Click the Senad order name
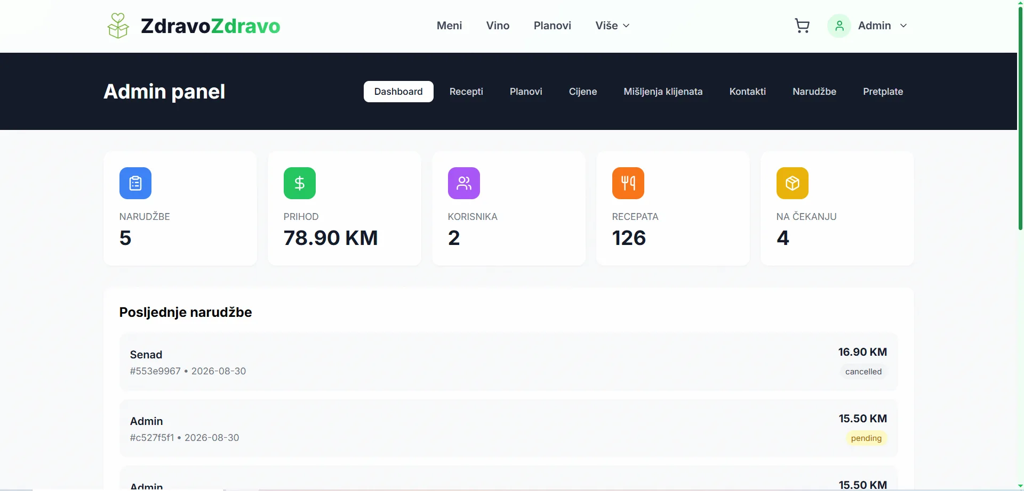Viewport: 1024px width, 491px height. [x=146, y=355]
